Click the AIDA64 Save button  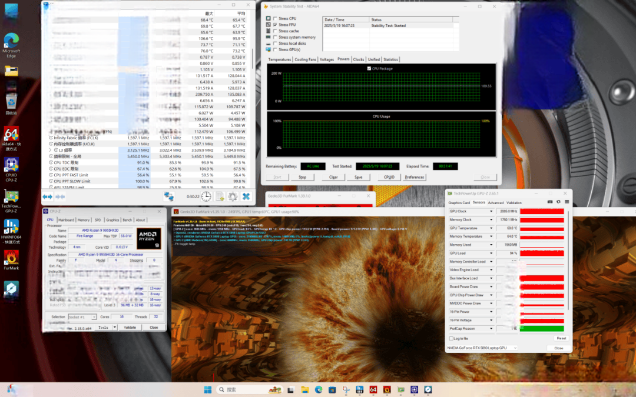pos(358,177)
